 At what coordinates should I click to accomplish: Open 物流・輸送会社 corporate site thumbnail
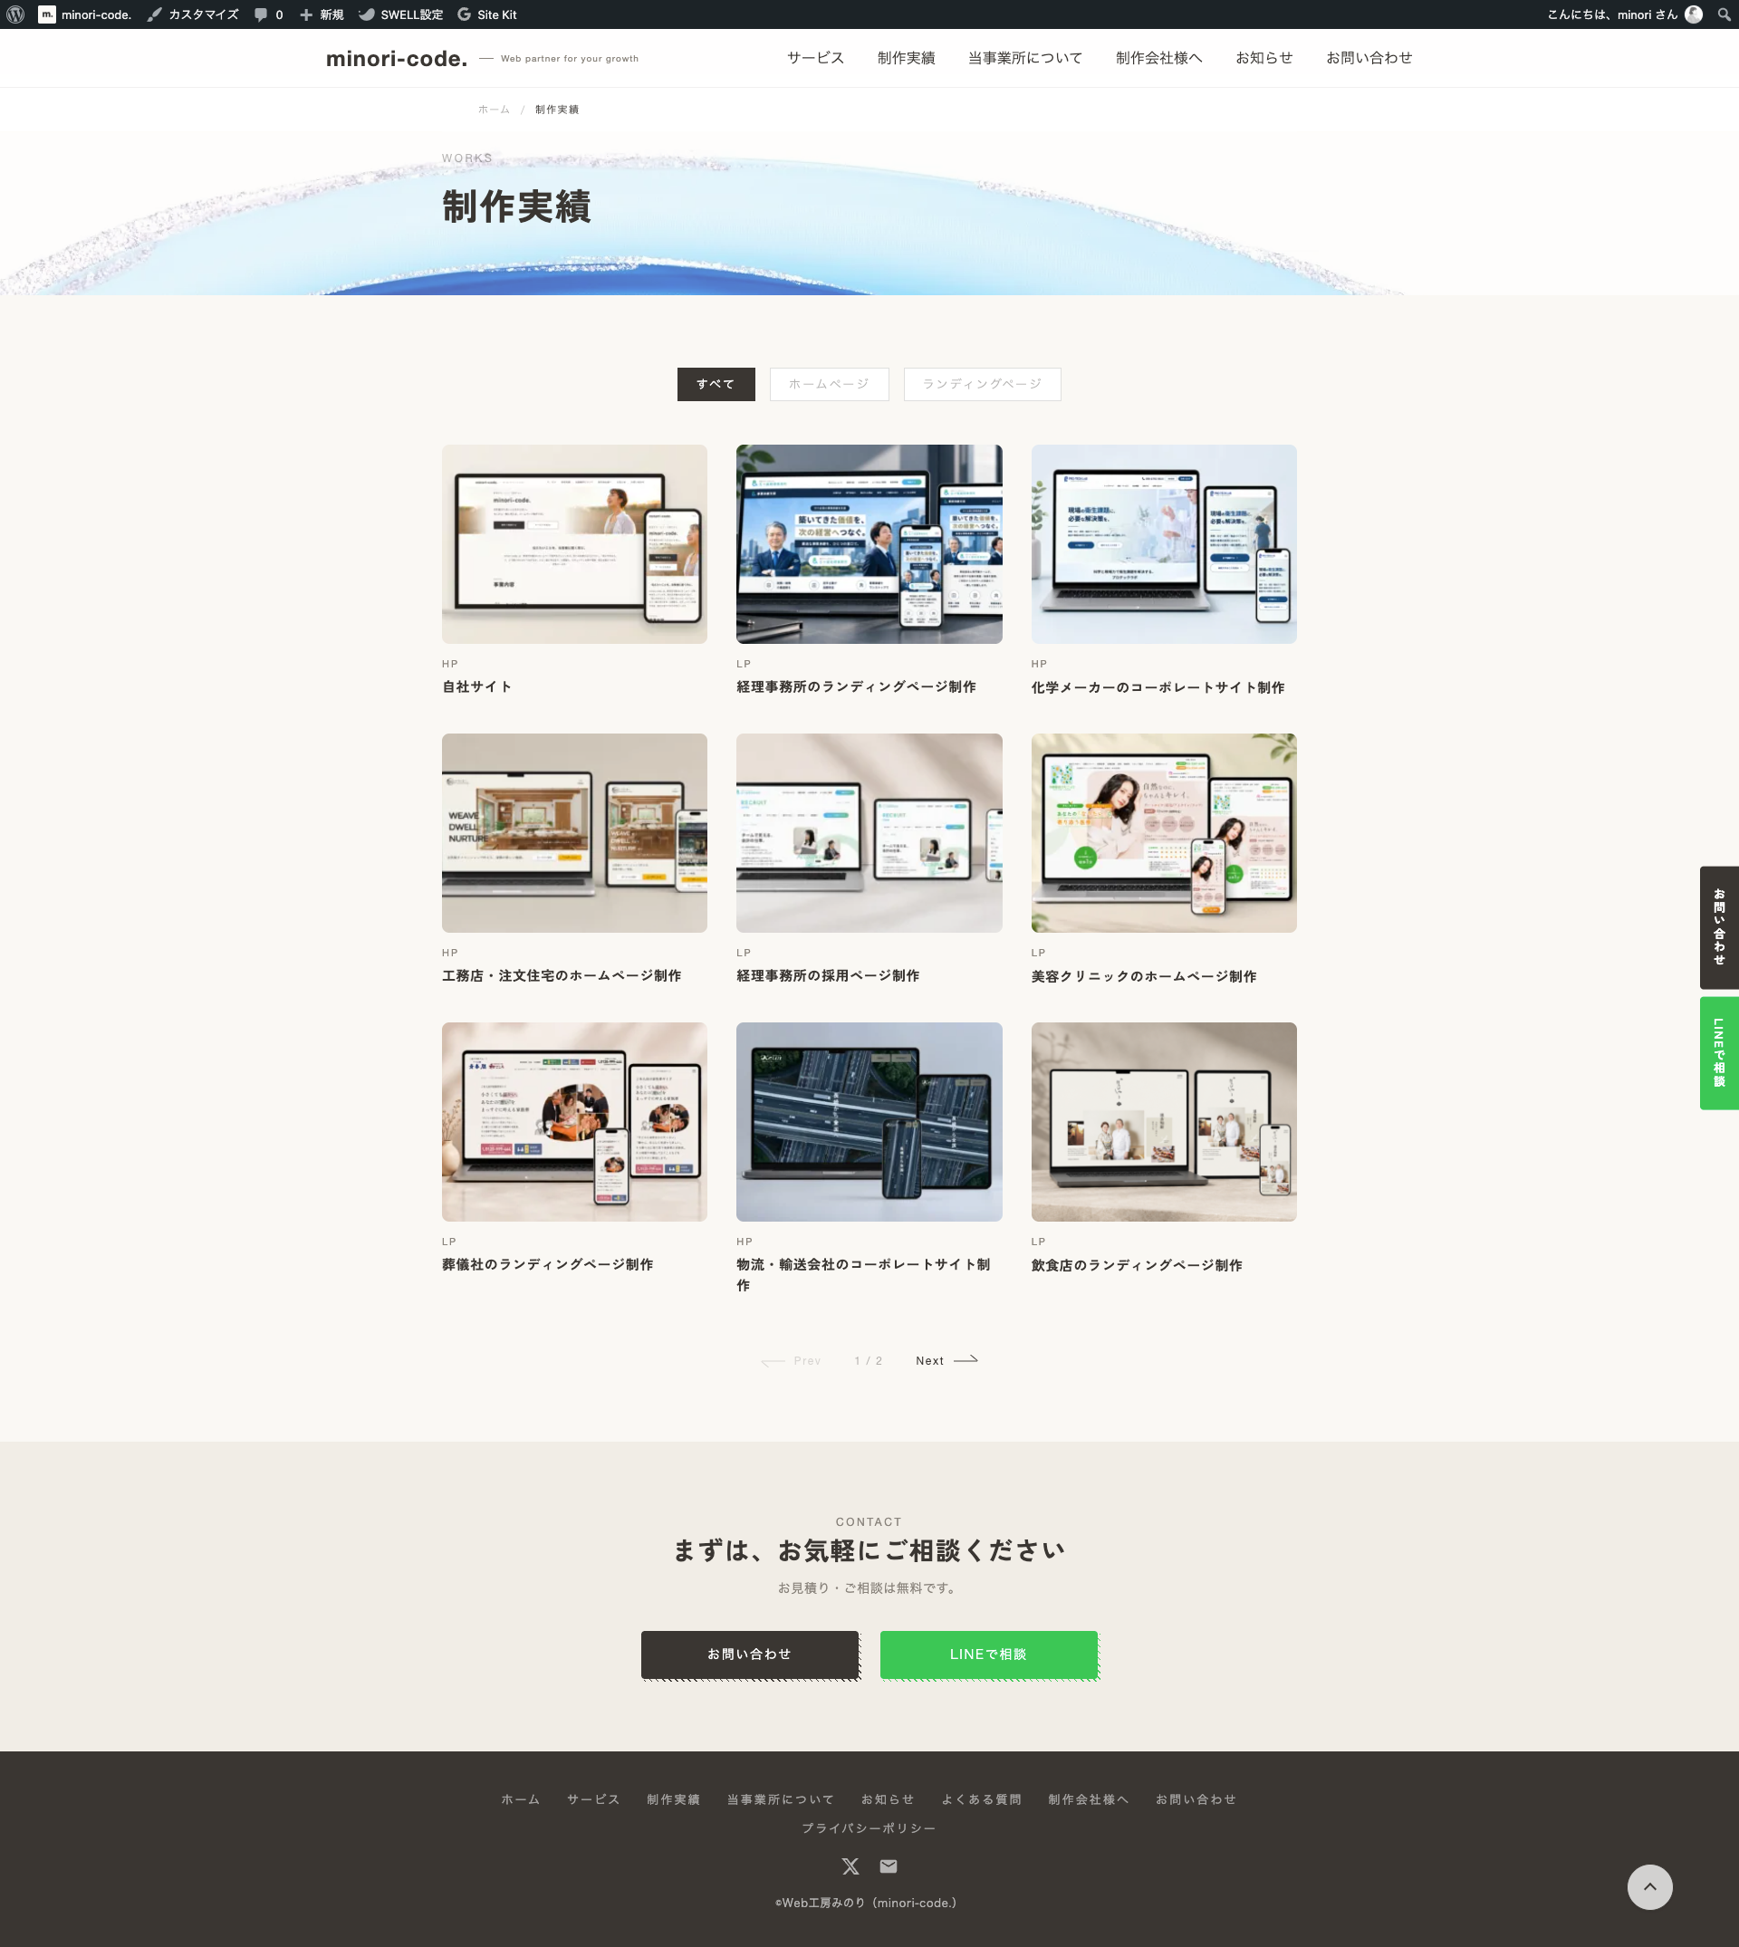click(x=869, y=1122)
